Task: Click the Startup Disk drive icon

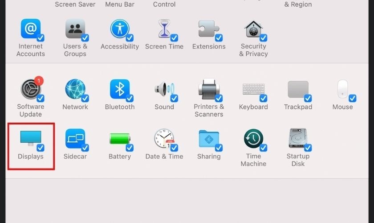Action: coord(298,139)
